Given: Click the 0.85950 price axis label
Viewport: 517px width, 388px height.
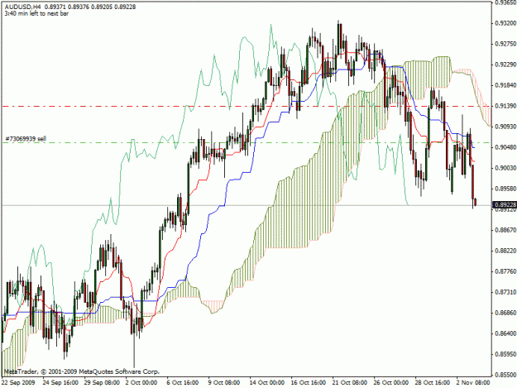Looking at the screenshot, I should [505, 354].
